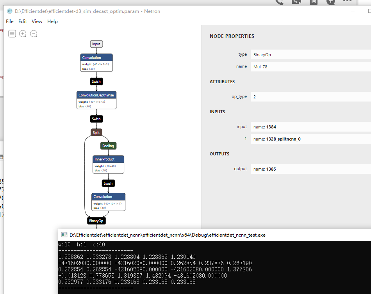The height and width of the screenshot is (294, 371).
Task: Click the add (plus) icon in the top bar
Action: 330,2
